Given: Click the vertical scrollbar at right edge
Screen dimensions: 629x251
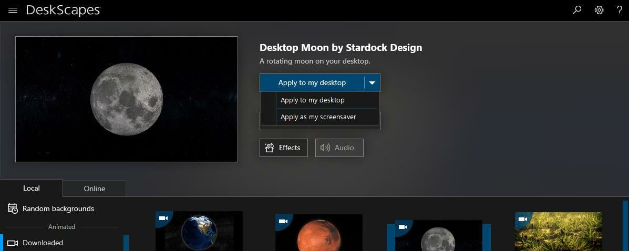Looking at the screenshot, I should pyautogui.click(x=625, y=226).
